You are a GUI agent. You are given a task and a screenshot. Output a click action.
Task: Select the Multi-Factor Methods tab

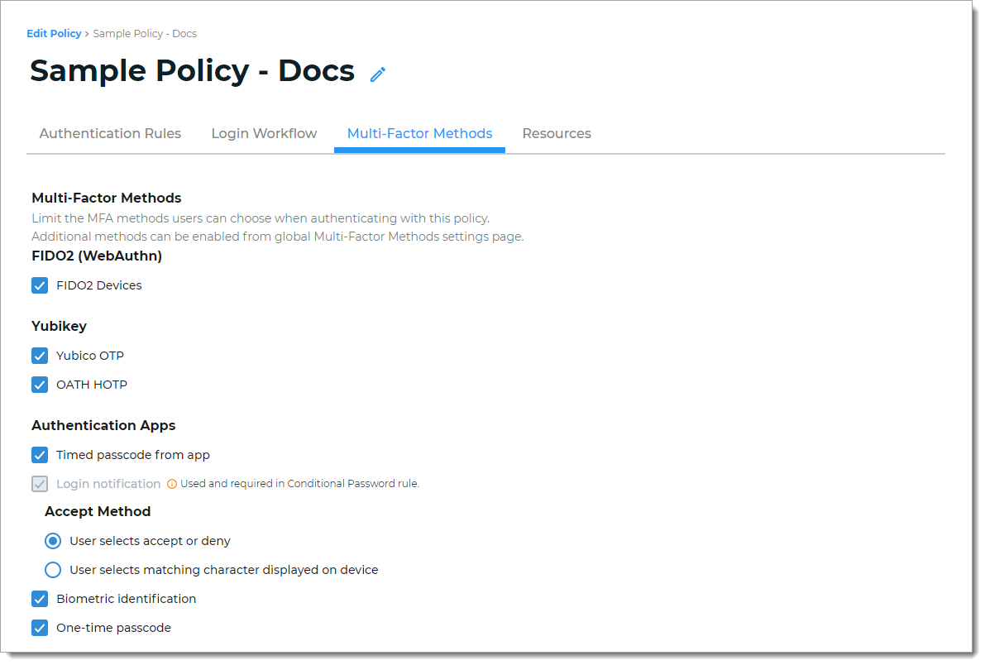[419, 133]
